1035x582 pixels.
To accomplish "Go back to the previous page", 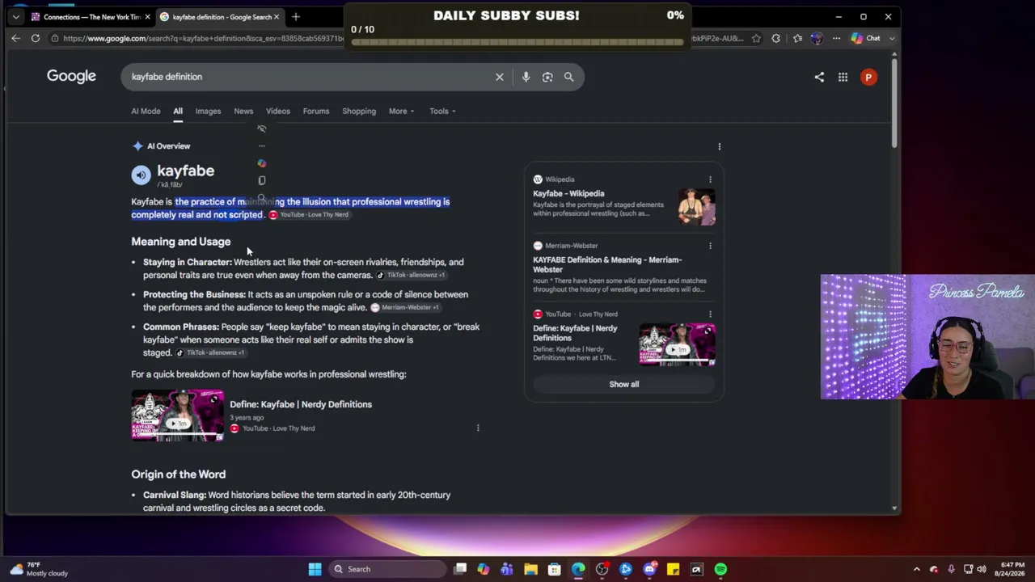I will pyautogui.click(x=16, y=38).
